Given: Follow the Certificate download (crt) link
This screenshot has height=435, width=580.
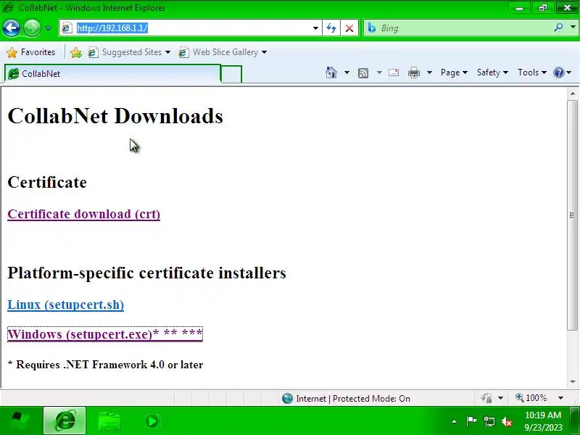Looking at the screenshot, I should pos(83,214).
